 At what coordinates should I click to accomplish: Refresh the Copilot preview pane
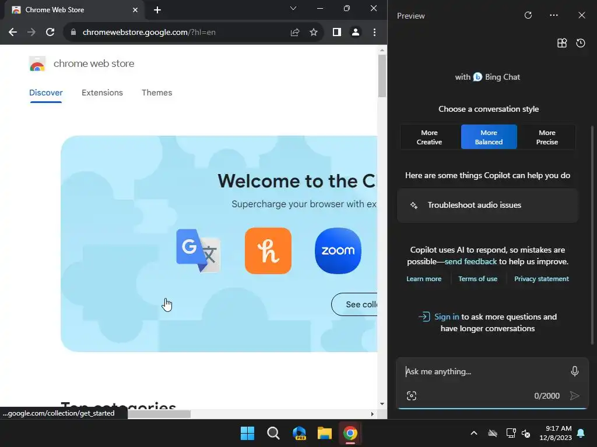point(528,15)
